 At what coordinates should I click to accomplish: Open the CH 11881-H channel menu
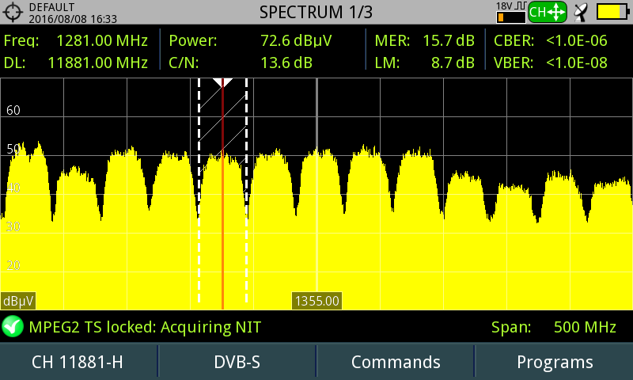(x=78, y=363)
